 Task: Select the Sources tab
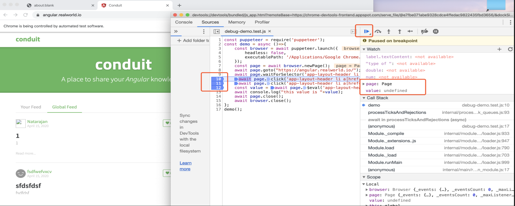point(210,22)
